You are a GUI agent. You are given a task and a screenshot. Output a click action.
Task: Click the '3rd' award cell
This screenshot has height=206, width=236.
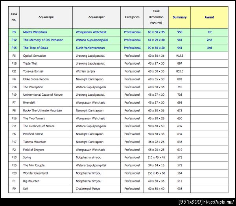tap(209, 48)
